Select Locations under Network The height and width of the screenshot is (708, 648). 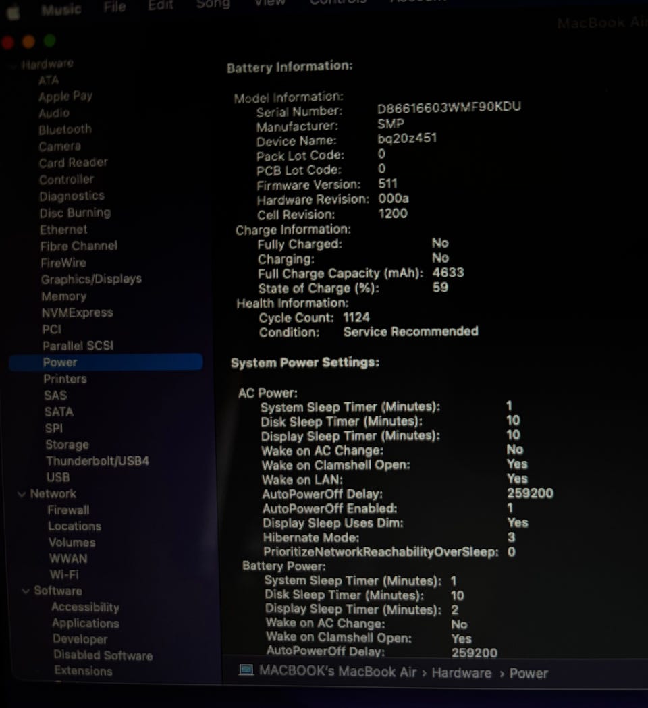[x=74, y=526]
